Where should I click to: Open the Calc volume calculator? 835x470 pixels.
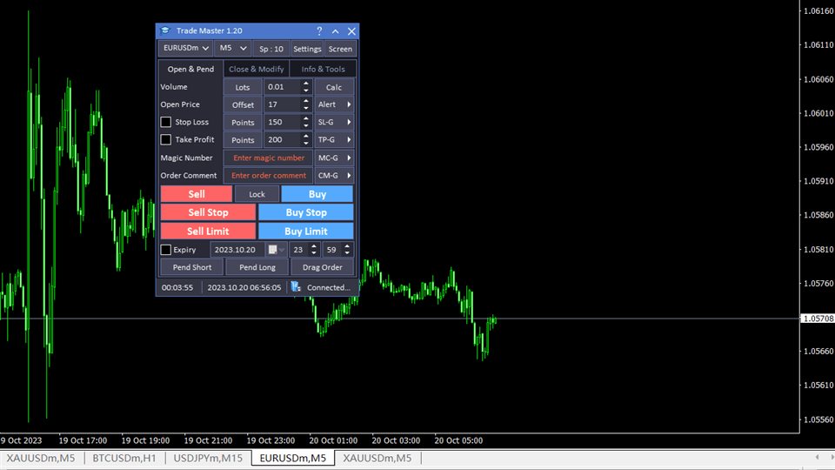click(334, 87)
